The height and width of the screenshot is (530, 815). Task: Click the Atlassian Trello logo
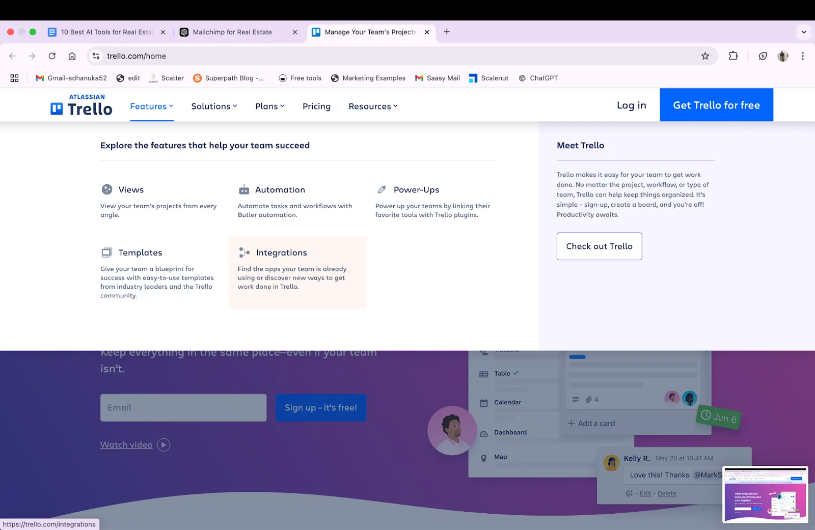click(81, 104)
